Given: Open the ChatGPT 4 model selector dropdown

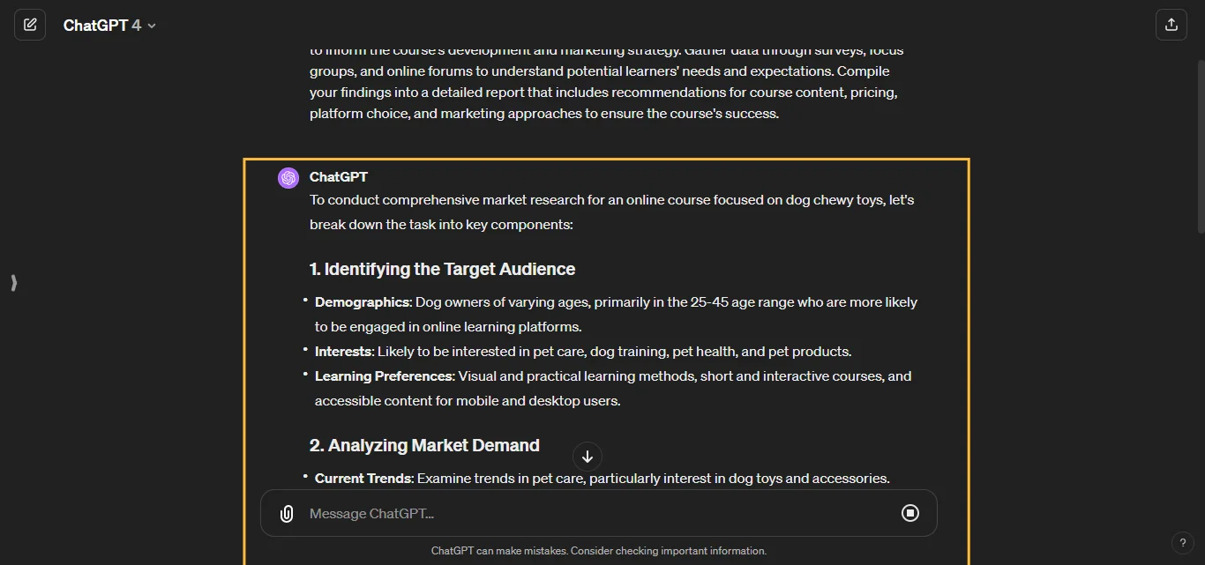Looking at the screenshot, I should (x=109, y=25).
